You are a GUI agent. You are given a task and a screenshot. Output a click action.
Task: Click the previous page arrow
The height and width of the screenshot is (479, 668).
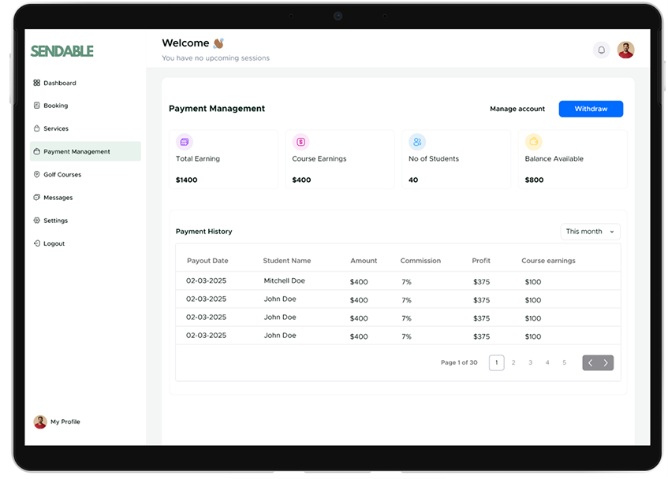(590, 362)
